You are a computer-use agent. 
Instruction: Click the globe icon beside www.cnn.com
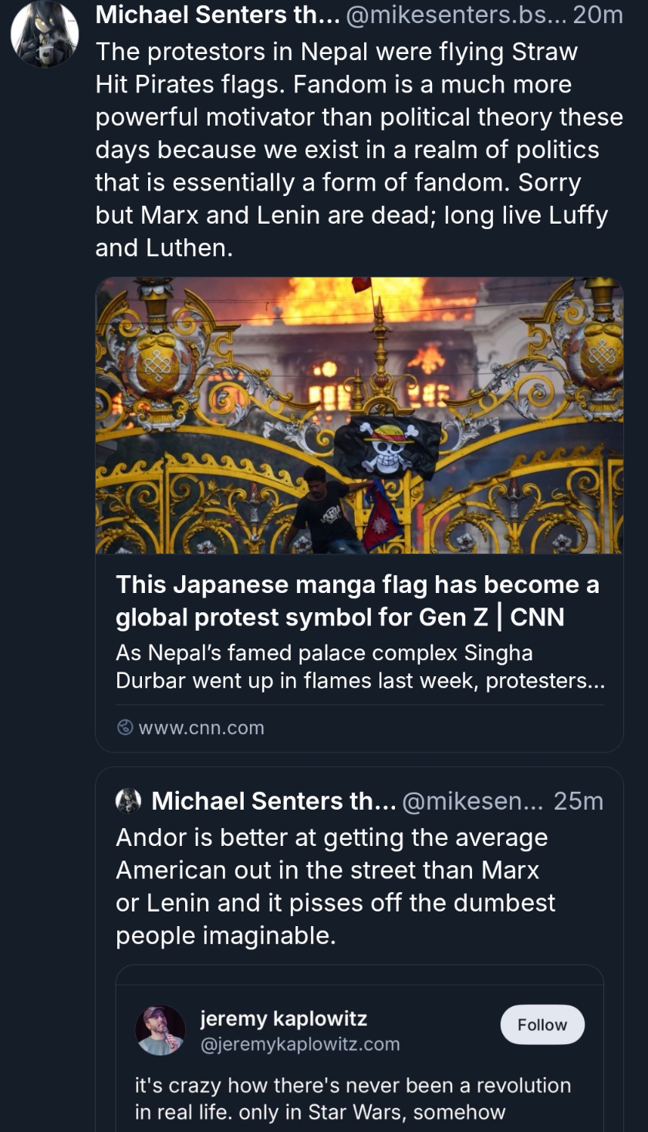[124, 727]
